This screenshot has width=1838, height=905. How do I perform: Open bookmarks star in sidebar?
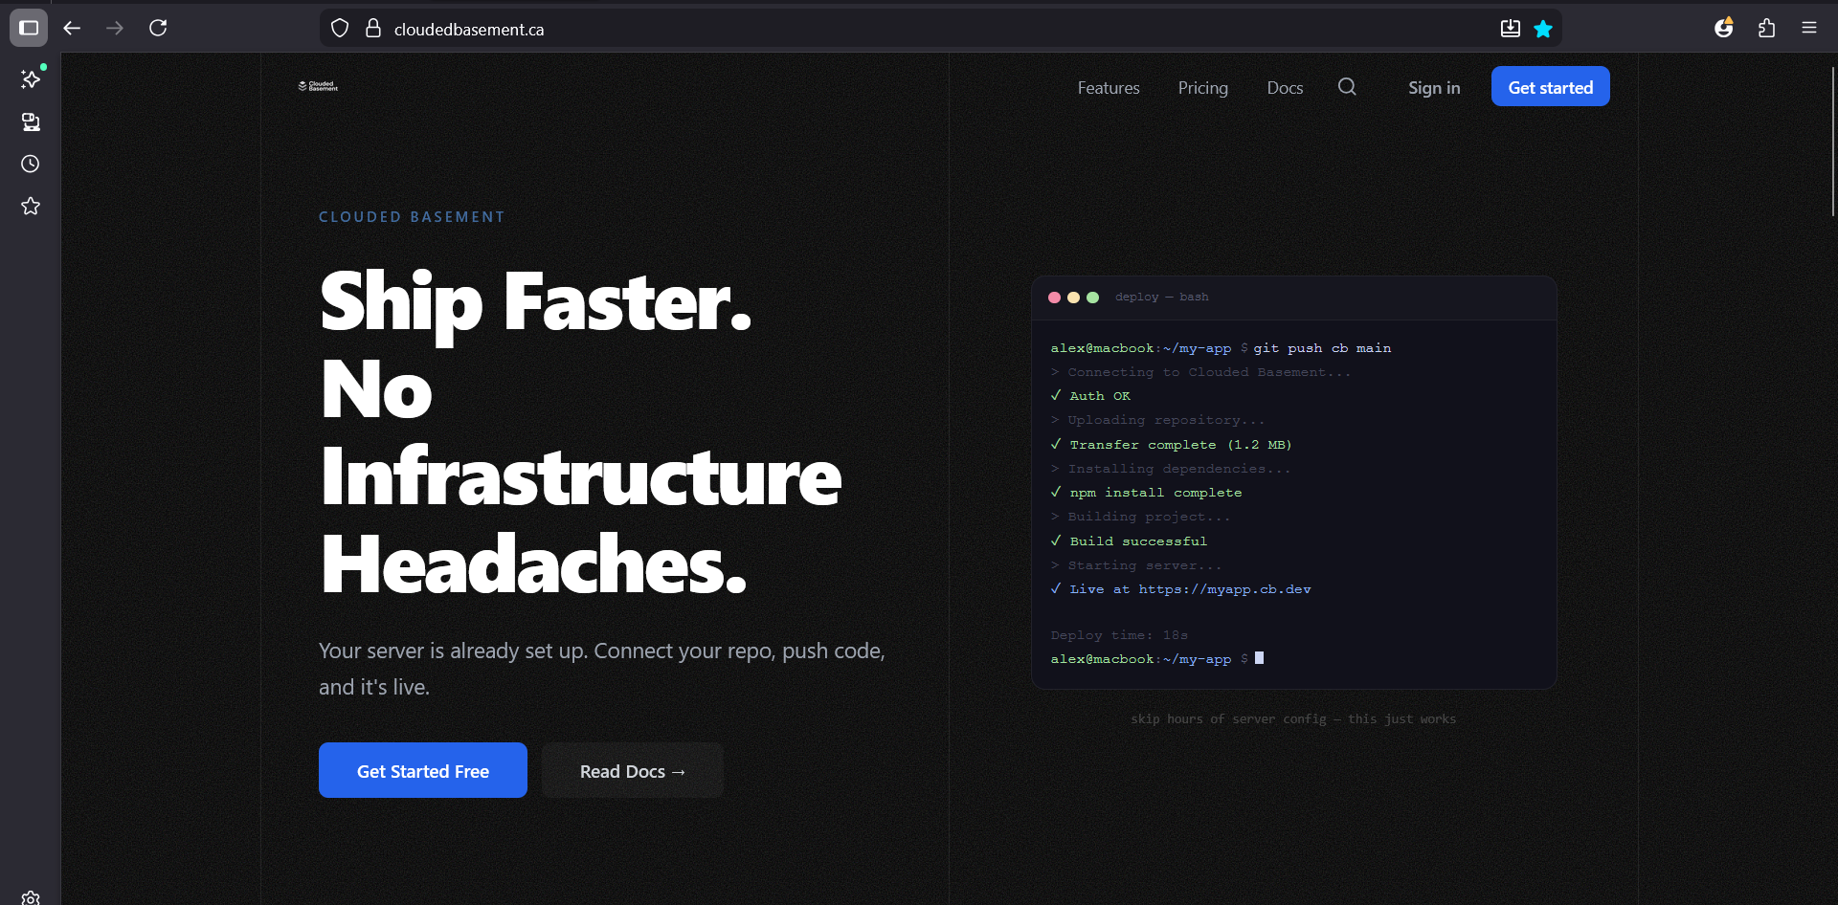pyautogui.click(x=31, y=206)
